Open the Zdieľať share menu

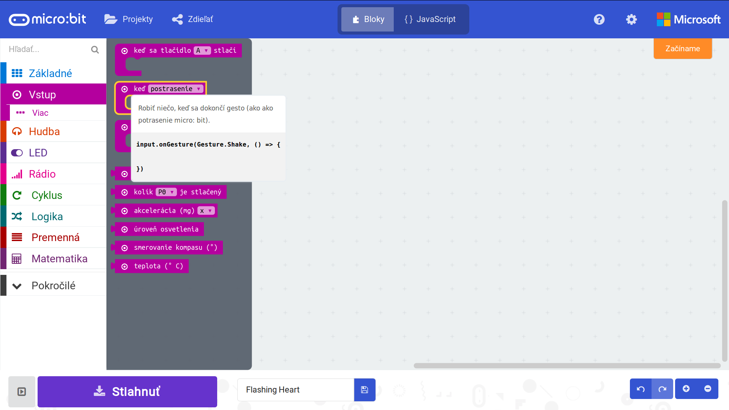pos(193,19)
